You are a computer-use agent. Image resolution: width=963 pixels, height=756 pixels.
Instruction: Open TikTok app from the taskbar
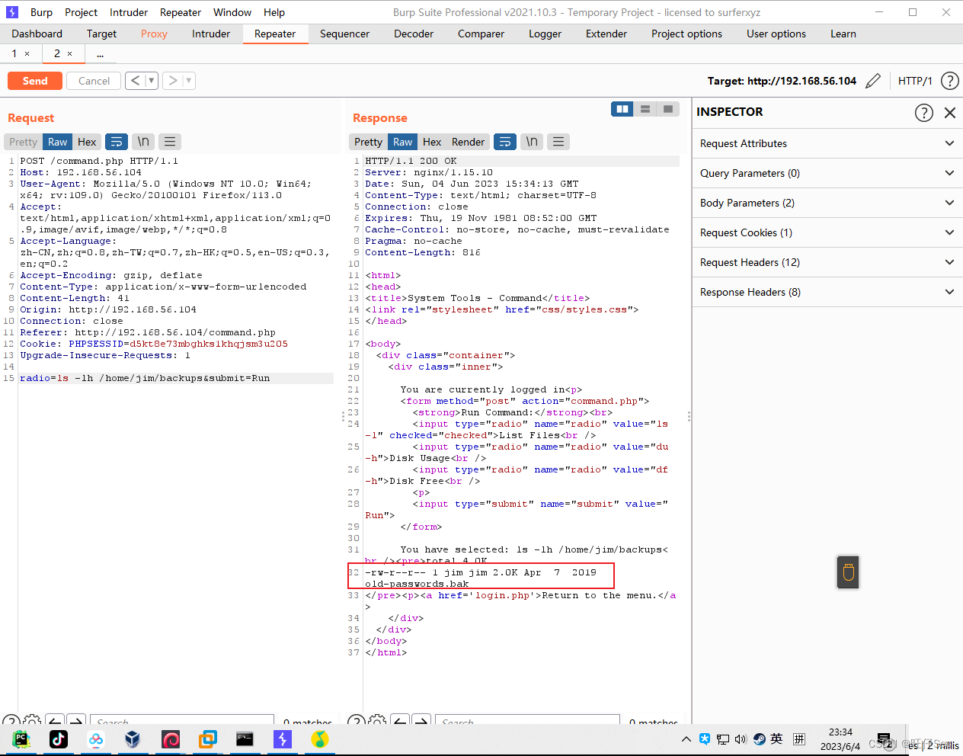point(59,738)
